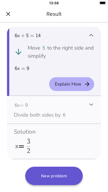The image size is (108, 192).
Task: Tap the New problem button
Action: (54, 176)
